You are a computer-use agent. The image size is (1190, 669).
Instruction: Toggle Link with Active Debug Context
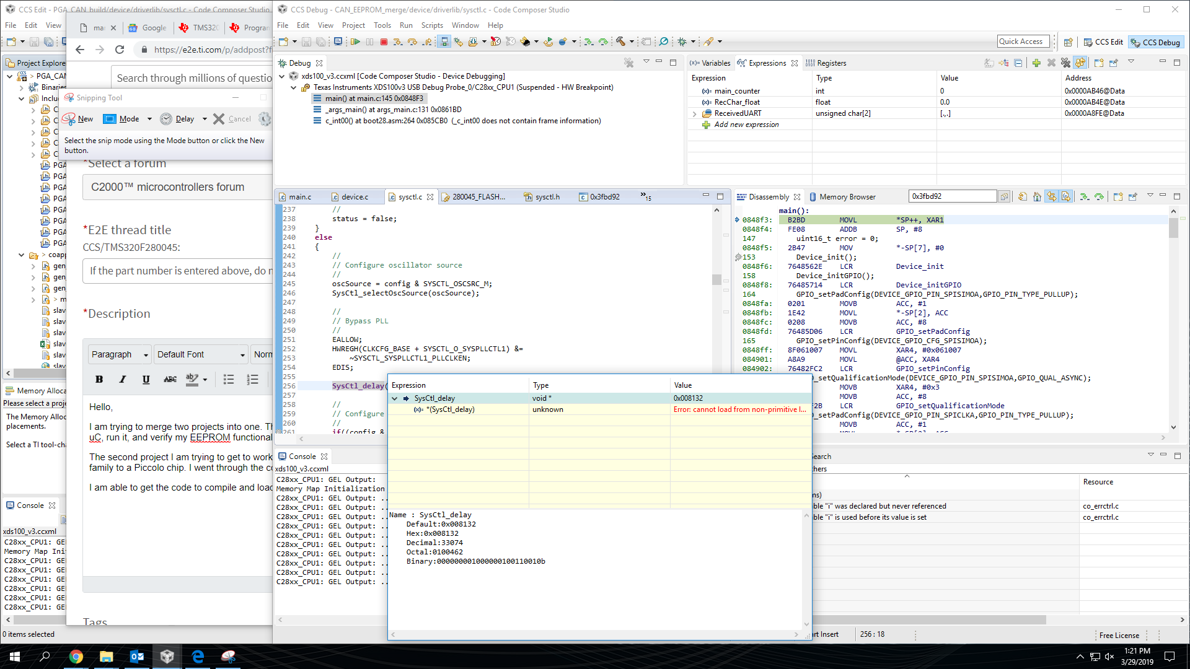tap(1052, 197)
